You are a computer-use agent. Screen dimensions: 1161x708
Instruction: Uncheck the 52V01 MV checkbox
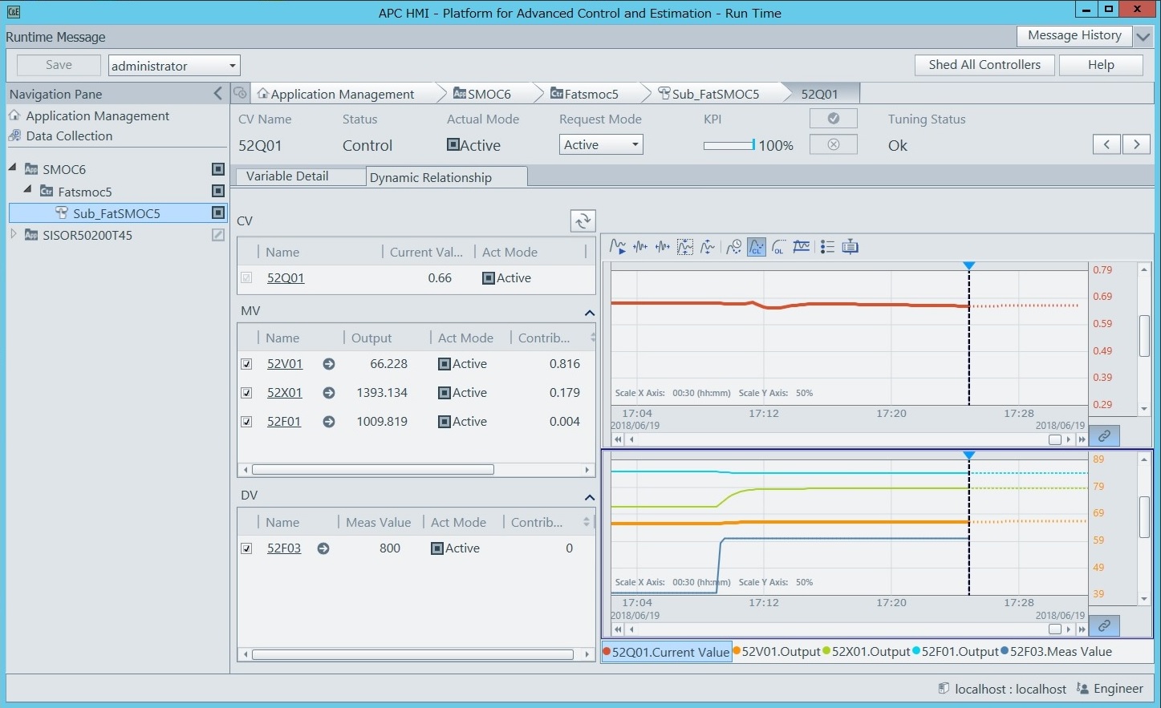pos(247,364)
